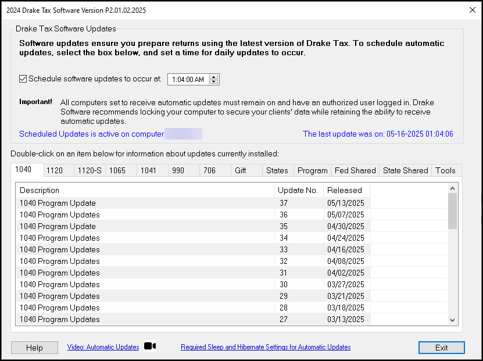This screenshot has height=361, width=483.
Task: Select 1040 Program Updates number 31 row
Action: pyautogui.click(x=232, y=273)
